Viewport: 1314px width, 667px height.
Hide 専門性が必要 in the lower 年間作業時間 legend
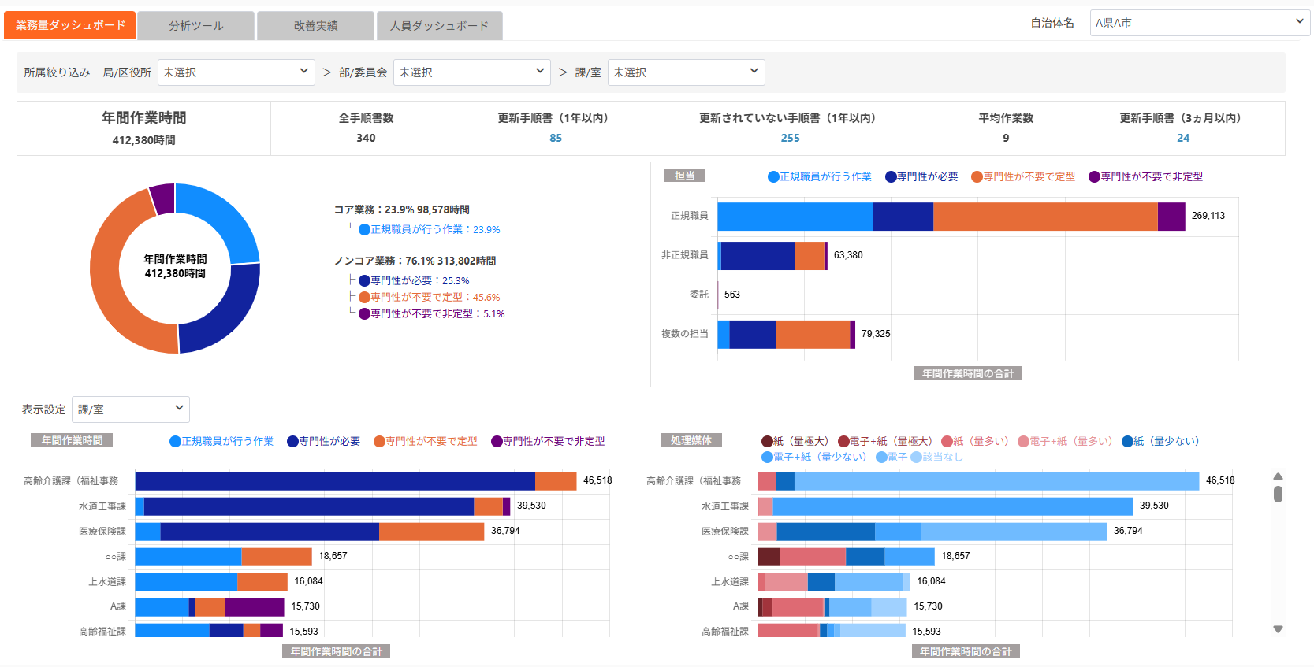point(323,441)
